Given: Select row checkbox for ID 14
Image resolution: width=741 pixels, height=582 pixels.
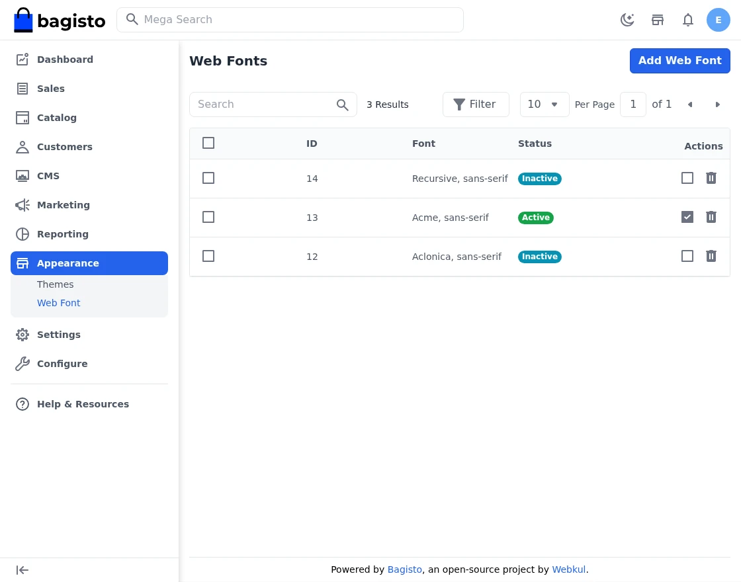Looking at the screenshot, I should click(208, 178).
